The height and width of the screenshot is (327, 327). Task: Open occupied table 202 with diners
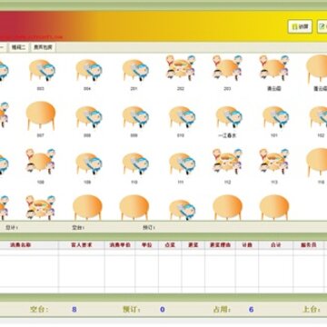181,68
